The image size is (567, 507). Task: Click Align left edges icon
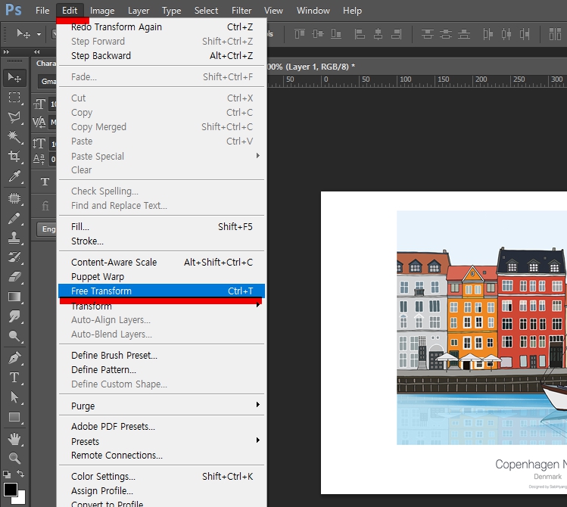point(360,34)
